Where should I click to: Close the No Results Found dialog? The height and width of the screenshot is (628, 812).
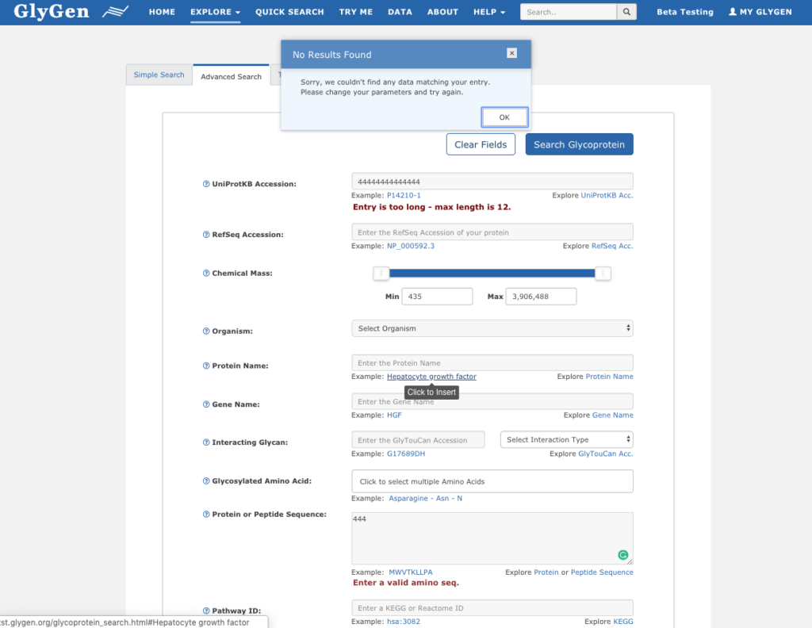[511, 53]
